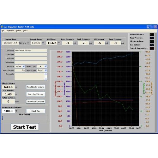Viewport: 158px width, 158px height.
Task: Click the Comments box scroll down arrow
Action: tap(46, 79)
